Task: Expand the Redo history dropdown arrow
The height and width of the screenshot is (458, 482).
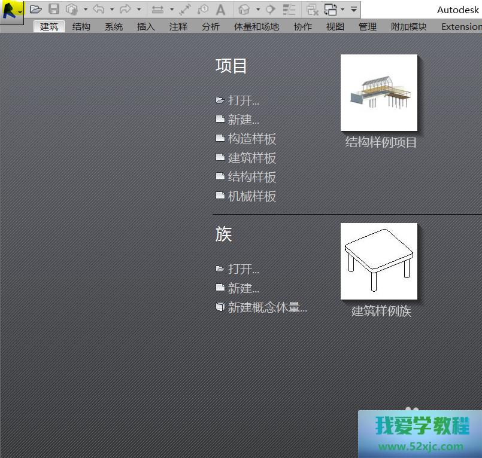Action: 139,9
